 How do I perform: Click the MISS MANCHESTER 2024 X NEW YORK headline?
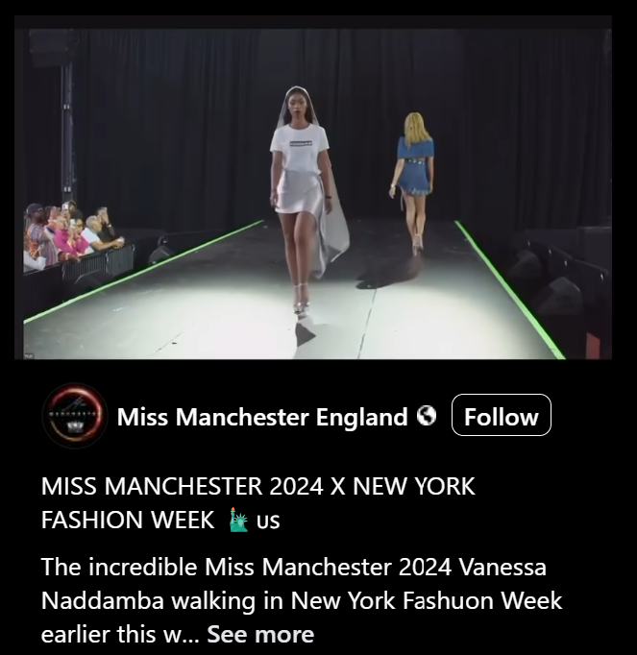pos(257,486)
